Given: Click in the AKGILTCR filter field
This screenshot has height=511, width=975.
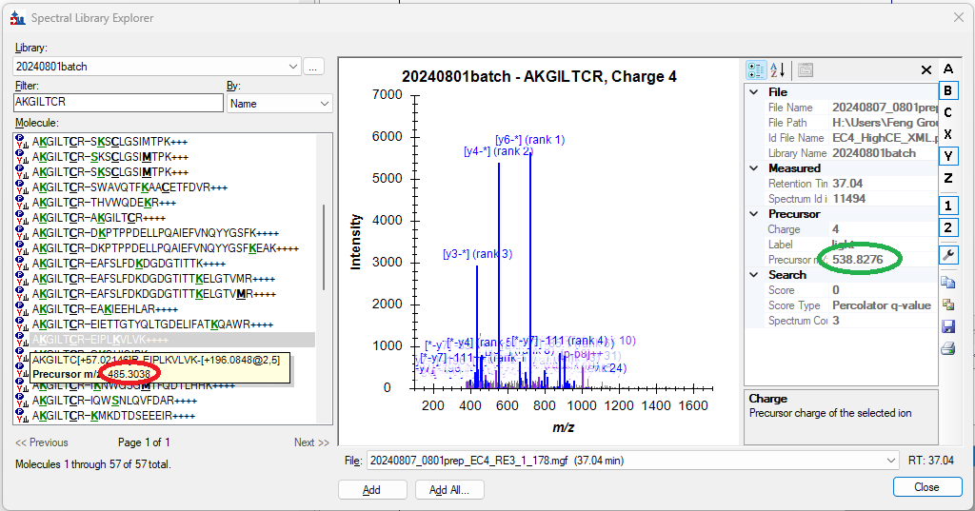Looking at the screenshot, I should click(x=116, y=102).
